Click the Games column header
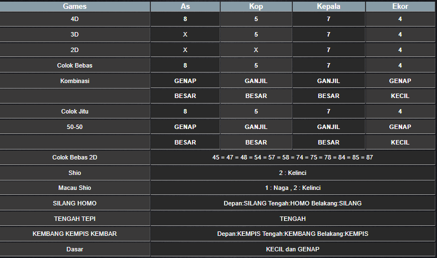437x258 pixels. pos(75,7)
